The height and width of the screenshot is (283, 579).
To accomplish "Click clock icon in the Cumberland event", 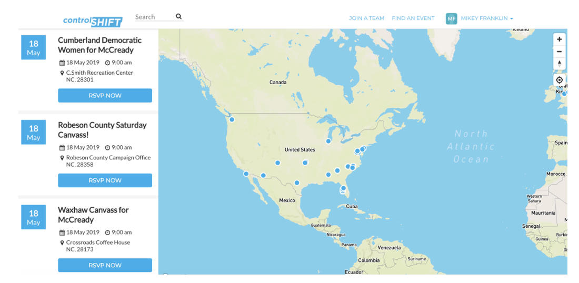I will pos(107,63).
